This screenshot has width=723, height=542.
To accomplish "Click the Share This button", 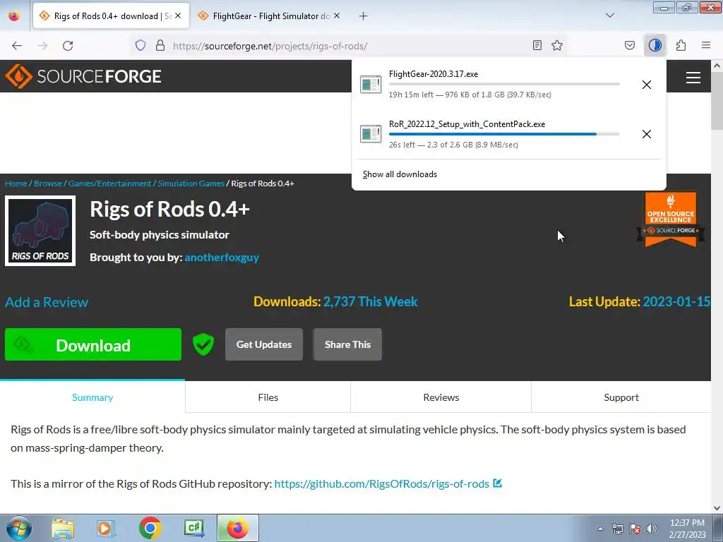I will (347, 344).
